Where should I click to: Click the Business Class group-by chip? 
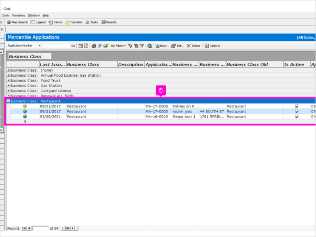pos(30,56)
